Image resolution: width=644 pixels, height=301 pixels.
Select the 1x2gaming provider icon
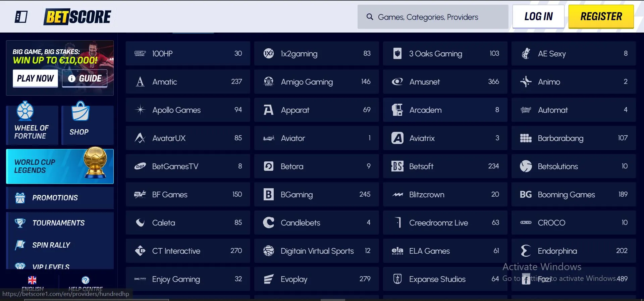click(x=269, y=53)
